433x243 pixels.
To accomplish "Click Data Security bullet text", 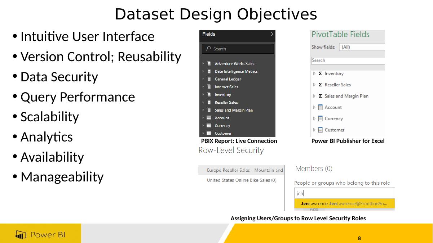I will pos(59,77).
